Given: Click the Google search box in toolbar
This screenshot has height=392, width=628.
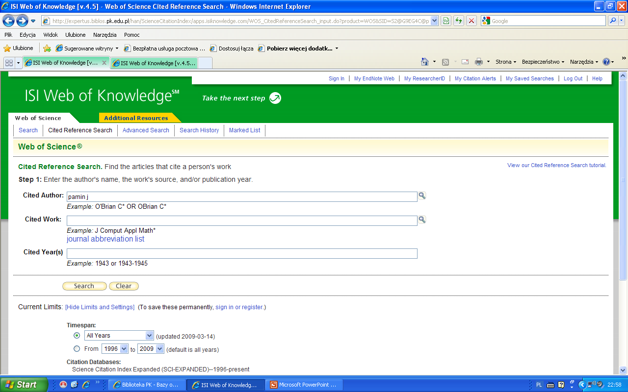Looking at the screenshot, I should [544, 21].
